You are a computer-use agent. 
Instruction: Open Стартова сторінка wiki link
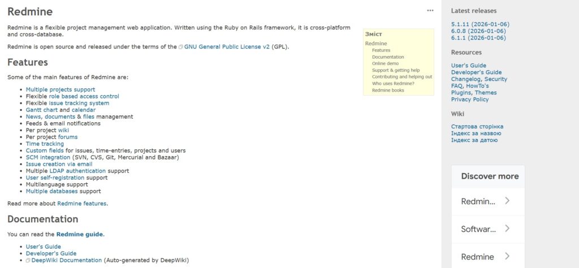tap(477, 127)
